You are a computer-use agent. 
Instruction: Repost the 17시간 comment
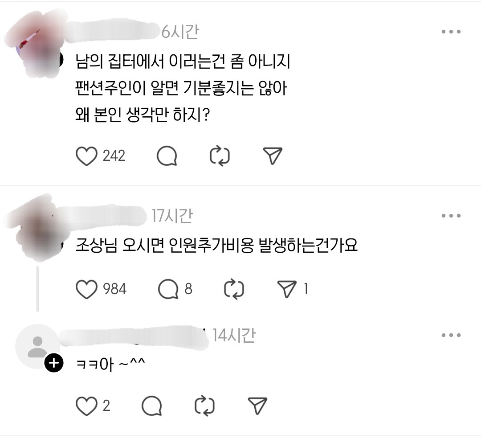click(x=234, y=289)
